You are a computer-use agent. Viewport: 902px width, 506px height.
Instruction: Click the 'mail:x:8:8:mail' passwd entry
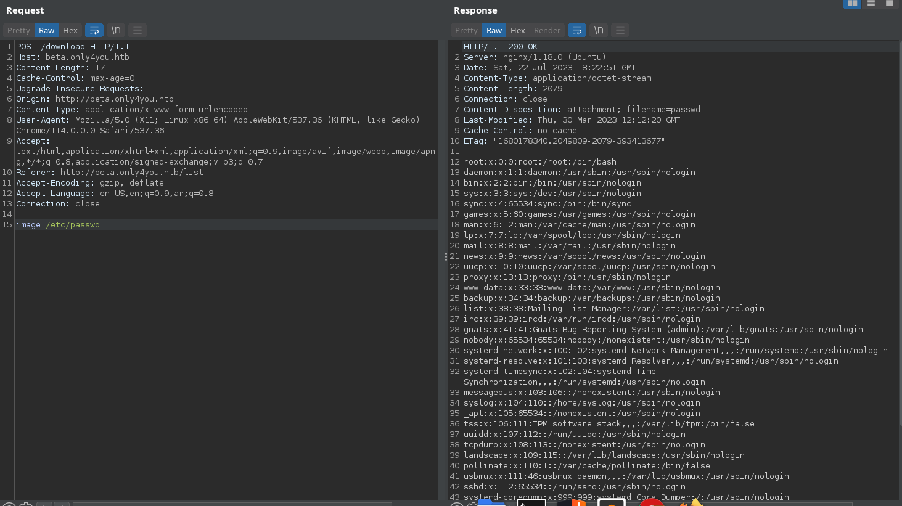pyautogui.click(x=570, y=245)
